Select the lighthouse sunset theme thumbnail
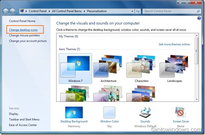The height and width of the screenshot is (135, 205). click(141, 94)
